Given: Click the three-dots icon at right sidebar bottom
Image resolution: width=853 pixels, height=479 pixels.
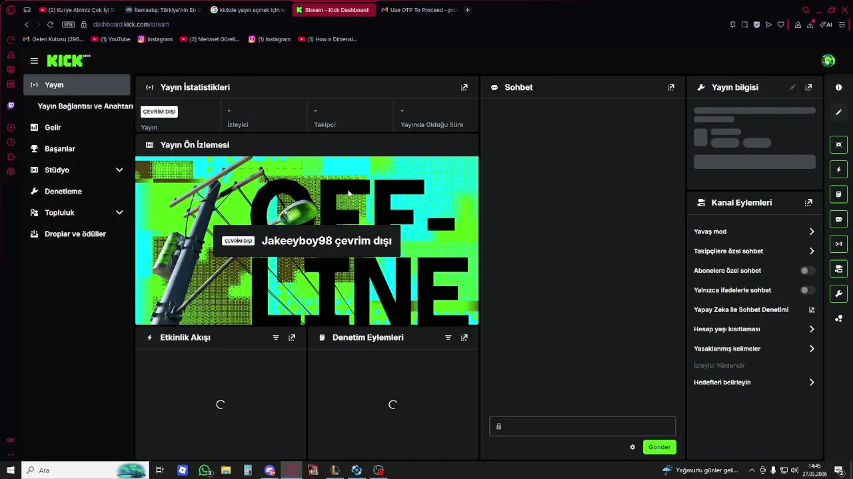Looking at the screenshot, I should click(838, 319).
